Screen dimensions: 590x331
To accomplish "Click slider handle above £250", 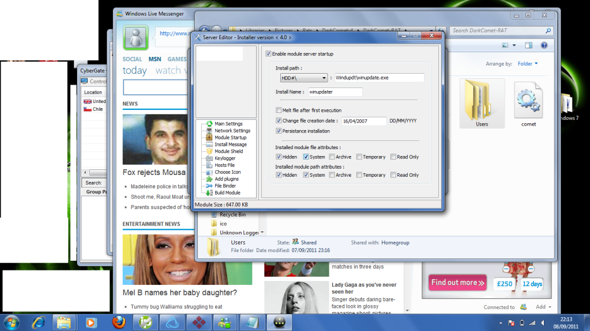I will click(506, 269).
